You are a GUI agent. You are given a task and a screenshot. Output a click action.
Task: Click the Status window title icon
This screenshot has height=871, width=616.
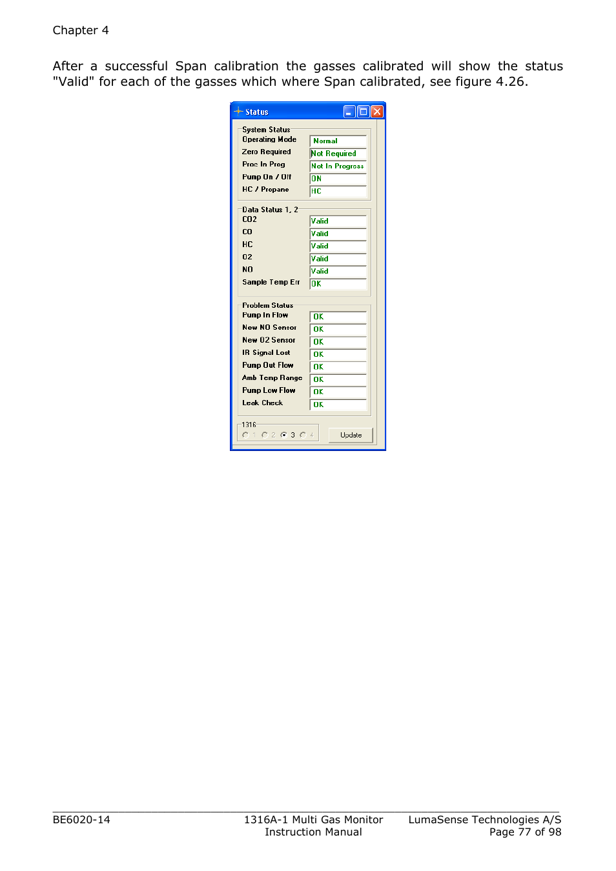(x=238, y=112)
